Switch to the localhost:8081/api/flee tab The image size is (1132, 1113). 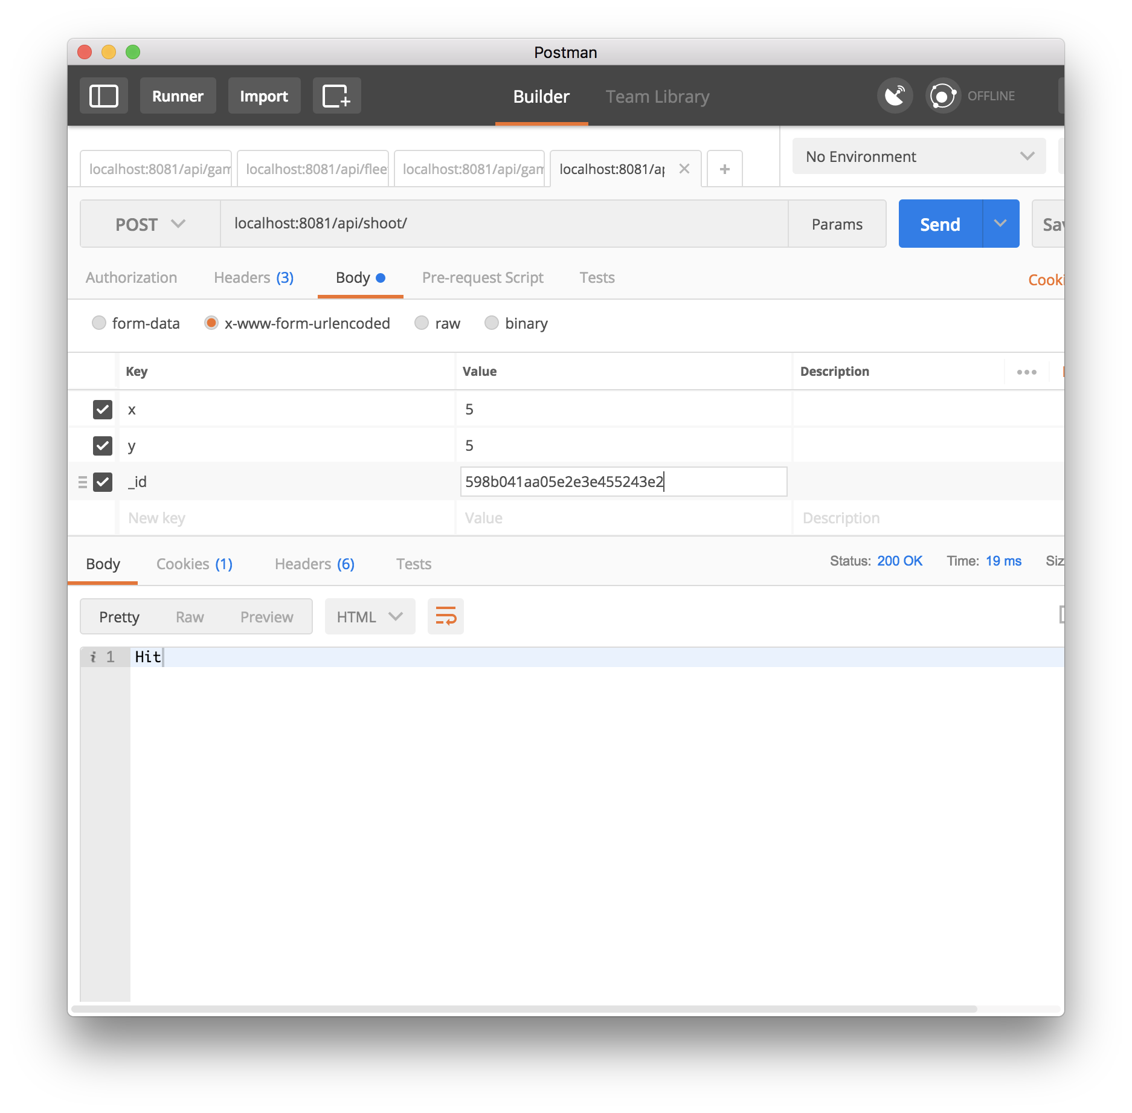tap(313, 169)
